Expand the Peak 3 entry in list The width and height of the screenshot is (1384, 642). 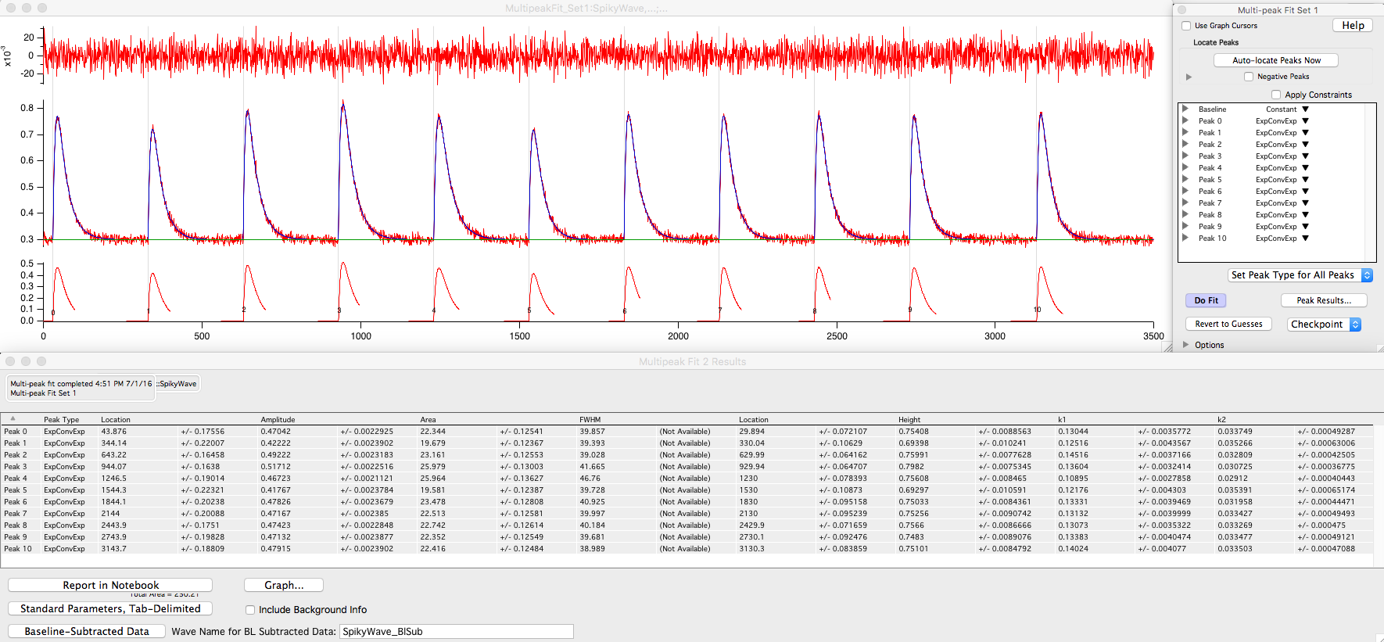click(x=1185, y=156)
